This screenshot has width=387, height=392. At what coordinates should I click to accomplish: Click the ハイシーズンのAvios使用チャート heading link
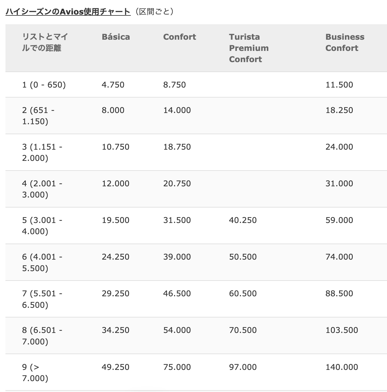pos(68,12)
